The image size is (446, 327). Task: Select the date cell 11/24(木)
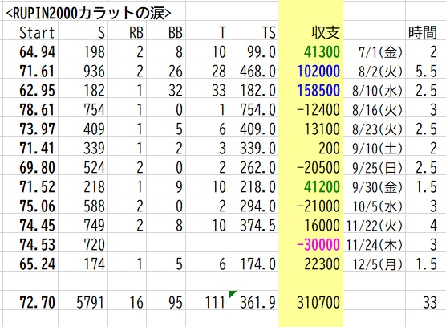[375, 244]
